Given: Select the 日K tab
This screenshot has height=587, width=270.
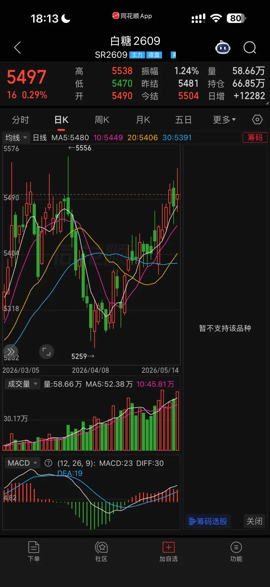Looking at the screenshot, I should click(x=61, y=120).
